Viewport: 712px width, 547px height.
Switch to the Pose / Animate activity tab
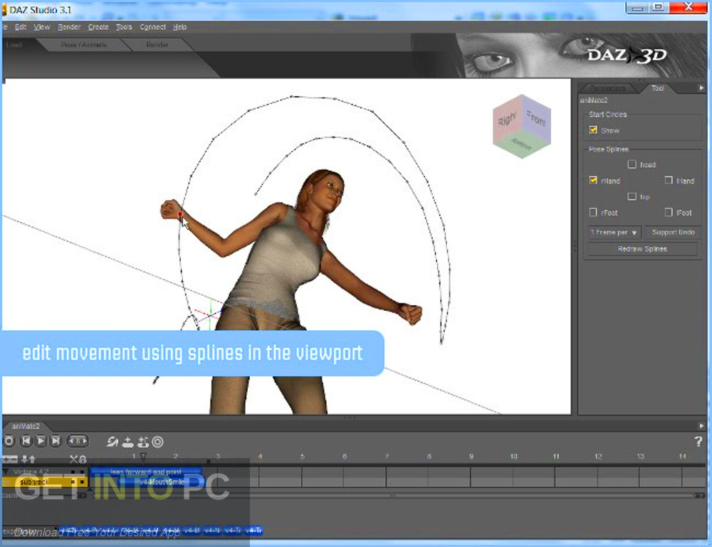point(84,44)
